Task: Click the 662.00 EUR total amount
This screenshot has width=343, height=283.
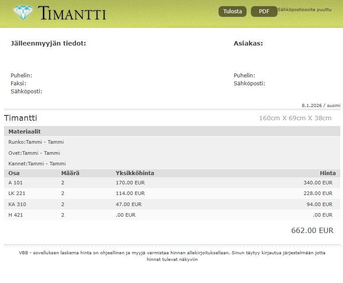Action: click(312, 230)
